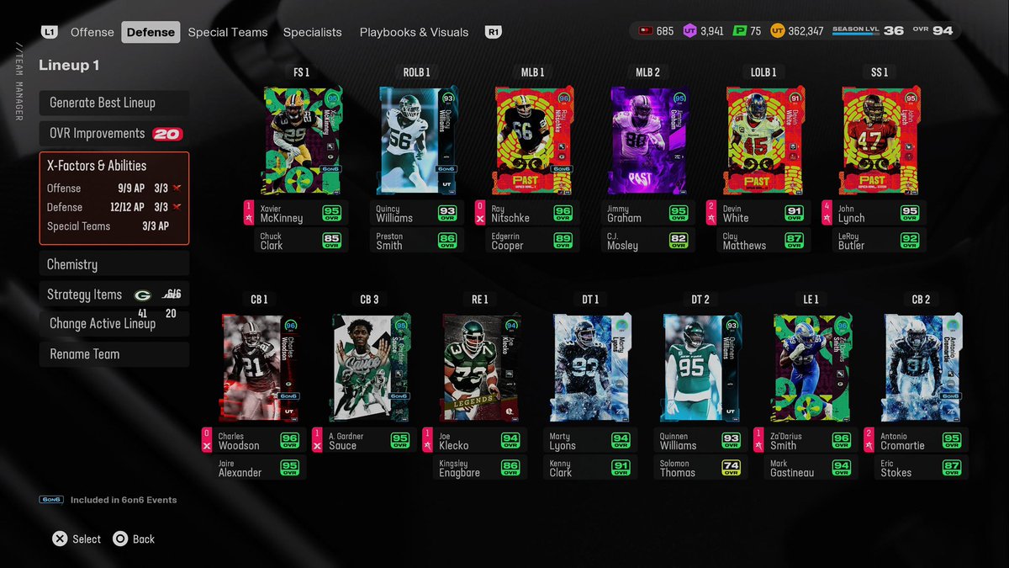Open Playbooks & Visuals tab
The image size is (1009, 568).
[x=414, y=32]
